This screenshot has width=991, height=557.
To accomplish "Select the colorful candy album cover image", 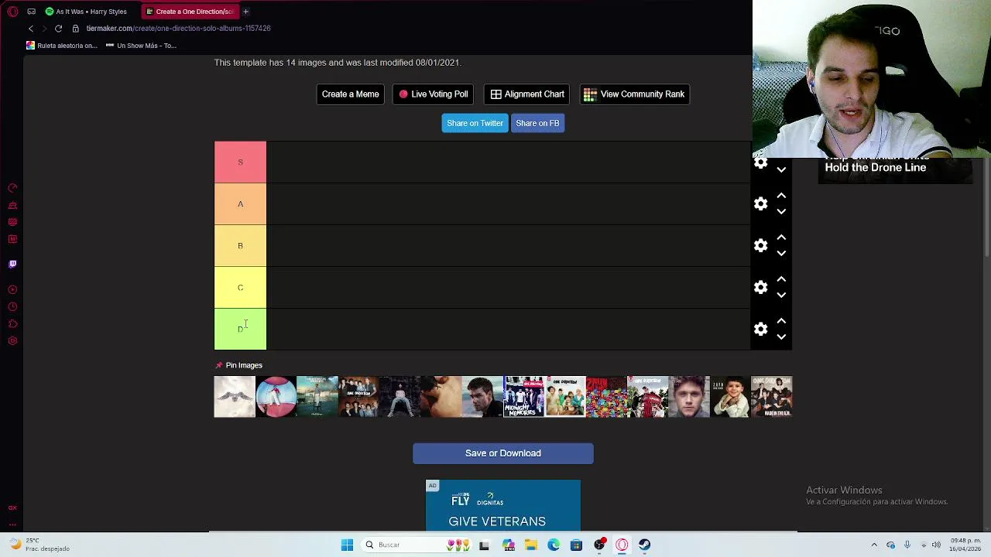I will [x=606, y=397].
